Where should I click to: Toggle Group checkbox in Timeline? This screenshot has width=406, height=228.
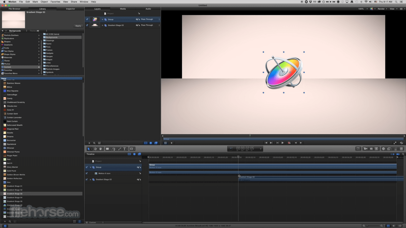(87, 167)
